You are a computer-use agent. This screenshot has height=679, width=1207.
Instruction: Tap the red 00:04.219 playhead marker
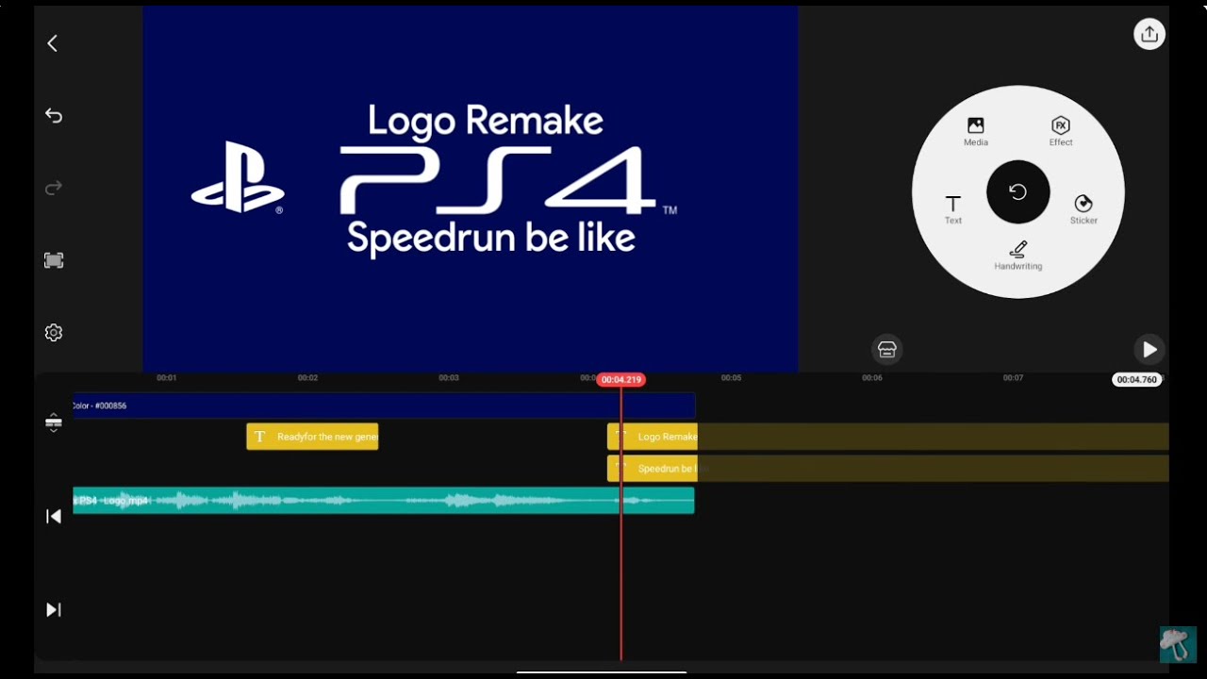coord(620,379)
